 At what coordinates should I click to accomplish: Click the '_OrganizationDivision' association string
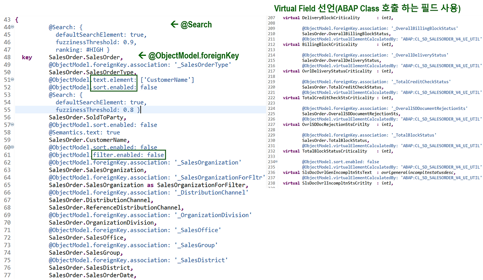tap(214, 215)
